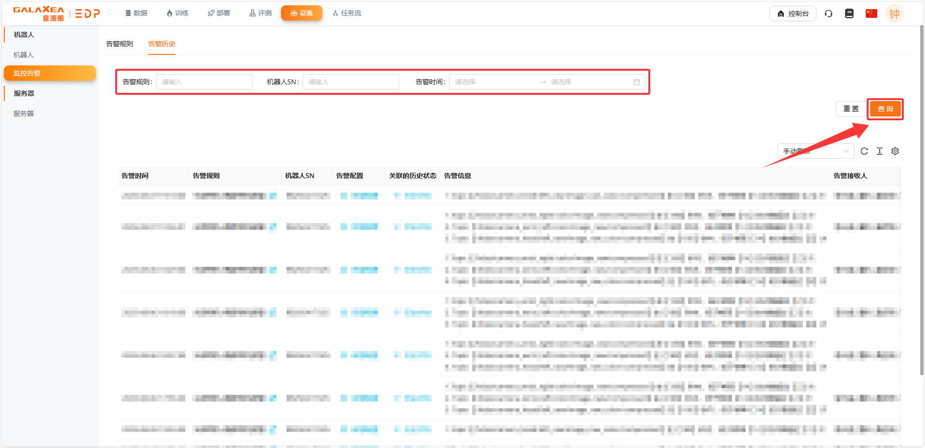Screen dimensions: 925x448
Task: Open the 告警时间 end date picker
Action: (x=588, y=82)
